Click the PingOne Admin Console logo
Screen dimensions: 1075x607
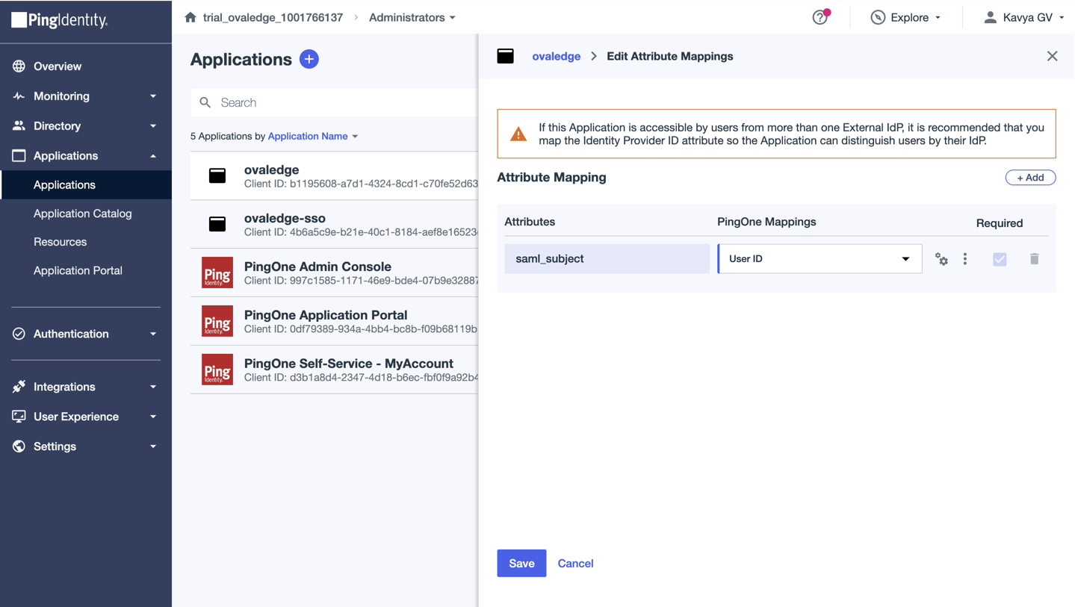[217, 273]
